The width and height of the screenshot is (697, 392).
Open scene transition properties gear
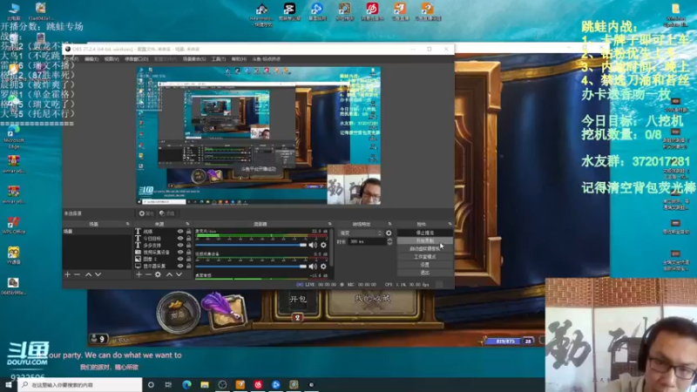point(389,233)
